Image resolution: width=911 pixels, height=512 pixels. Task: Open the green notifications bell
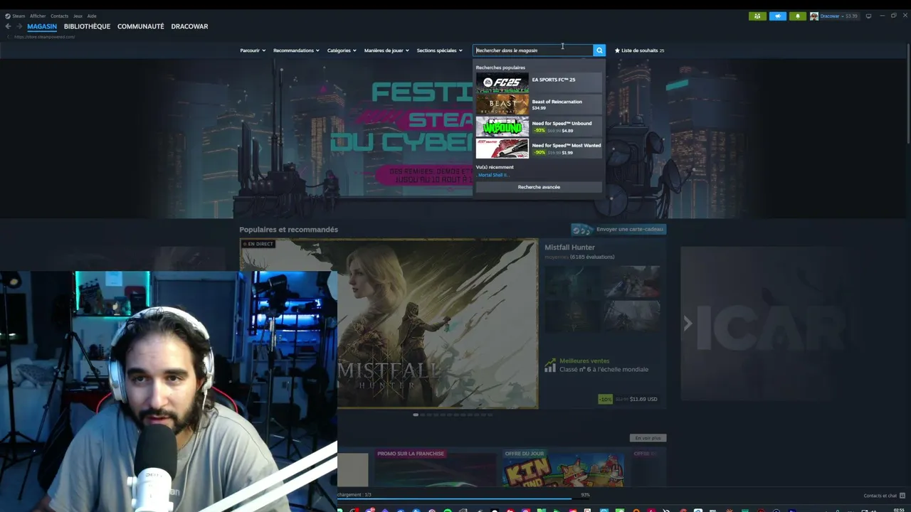[798, 16]
